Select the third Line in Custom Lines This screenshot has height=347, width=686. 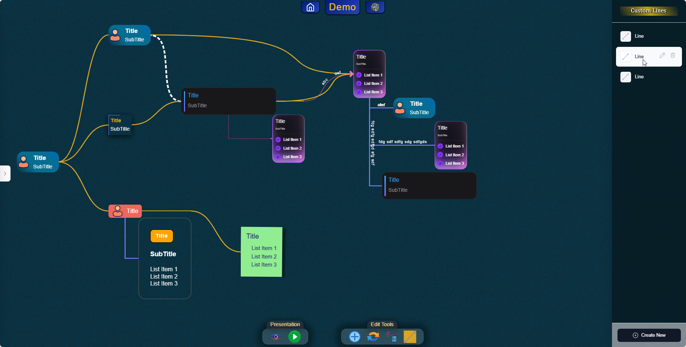click(639, 77)
